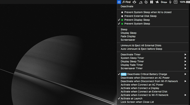Click the letter A arrow menu bar icon
Viewport: 190px width, 105px height.
click(157, 2)
